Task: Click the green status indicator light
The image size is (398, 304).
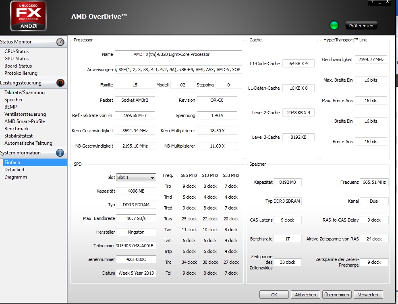Action: click(334, 25)
